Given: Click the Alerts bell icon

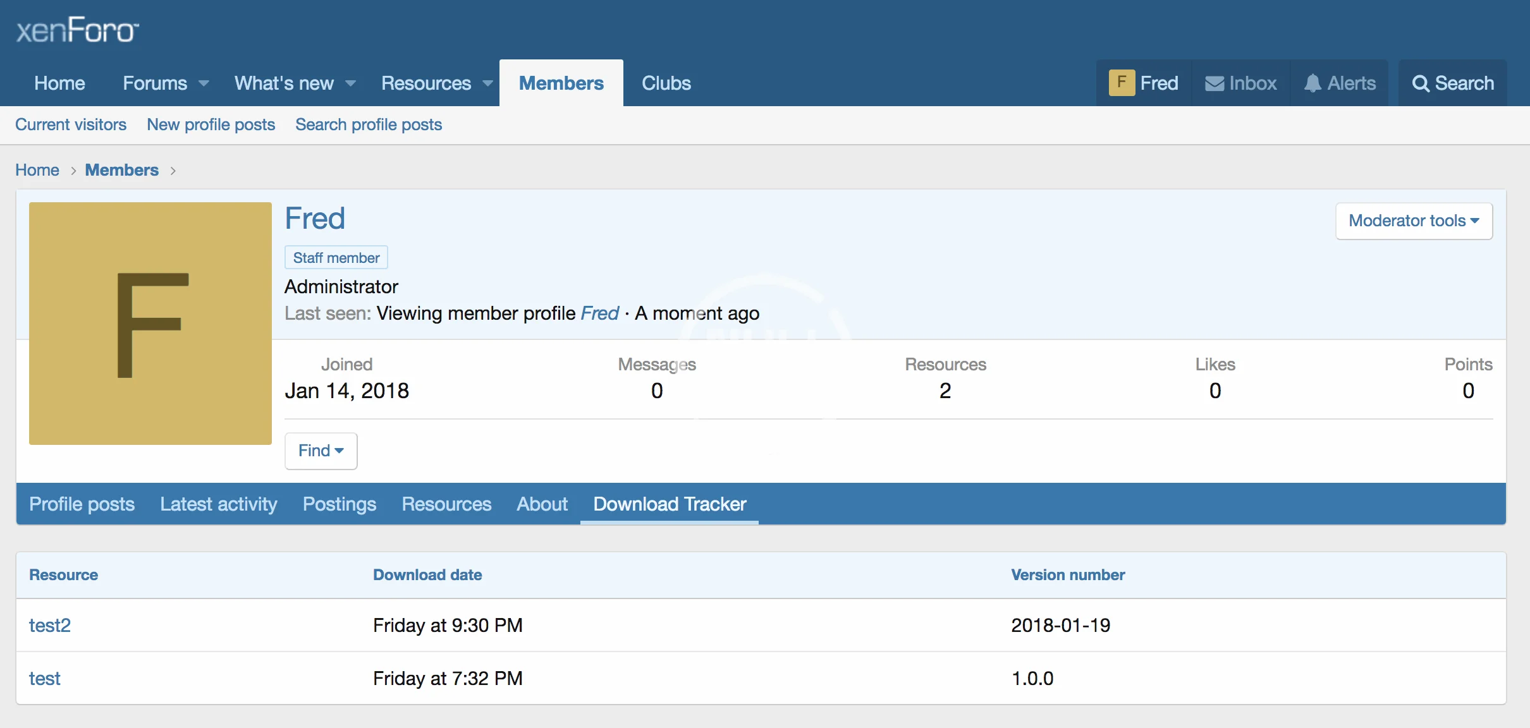Looking at the screenshot, I should [x=1313, y=83].
